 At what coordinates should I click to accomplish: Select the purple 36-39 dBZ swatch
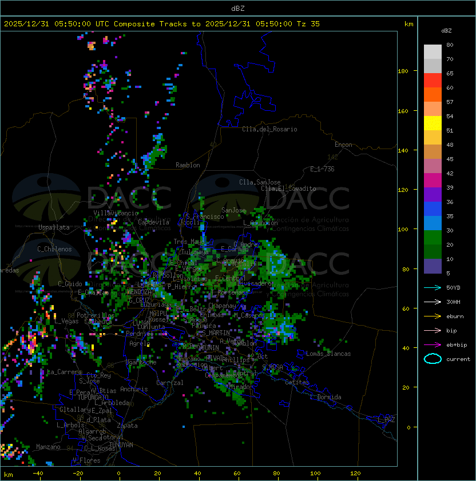433,194
